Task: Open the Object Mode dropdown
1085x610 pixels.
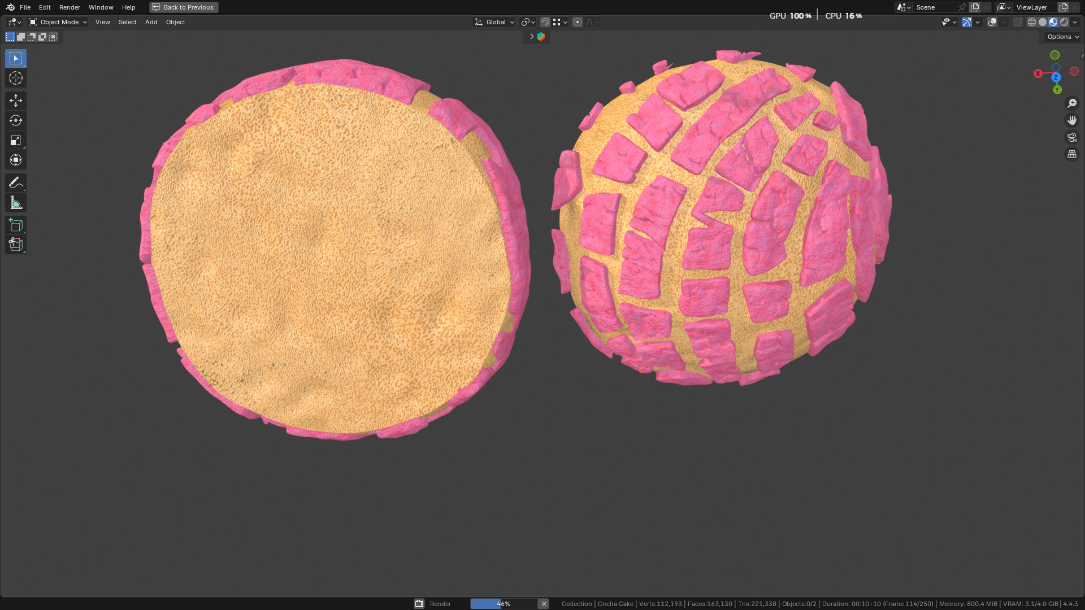Action: [x=58, y=22]
